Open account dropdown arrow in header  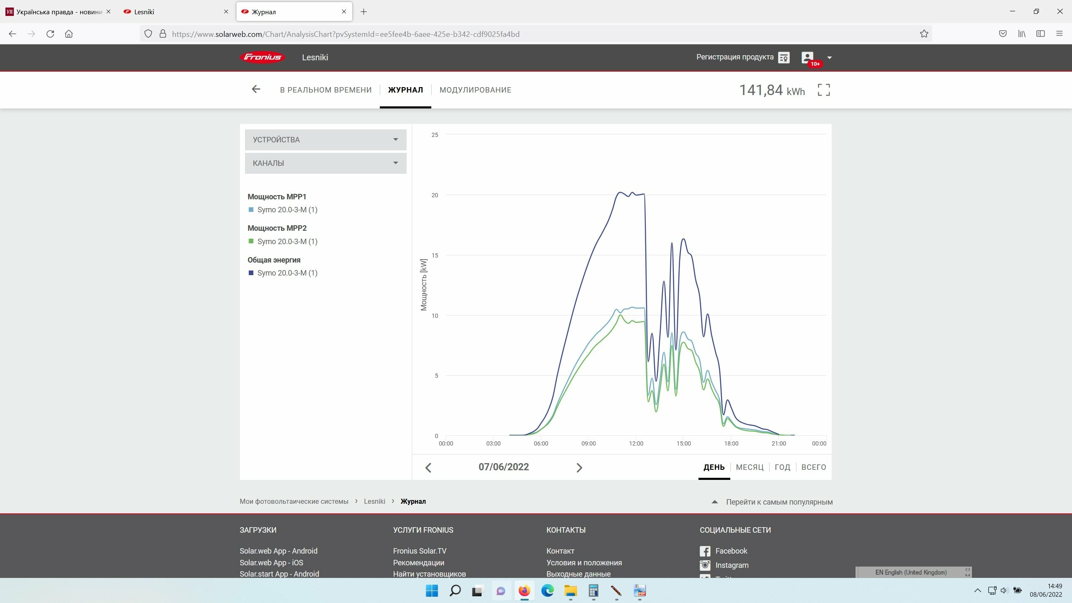(829, 58)
